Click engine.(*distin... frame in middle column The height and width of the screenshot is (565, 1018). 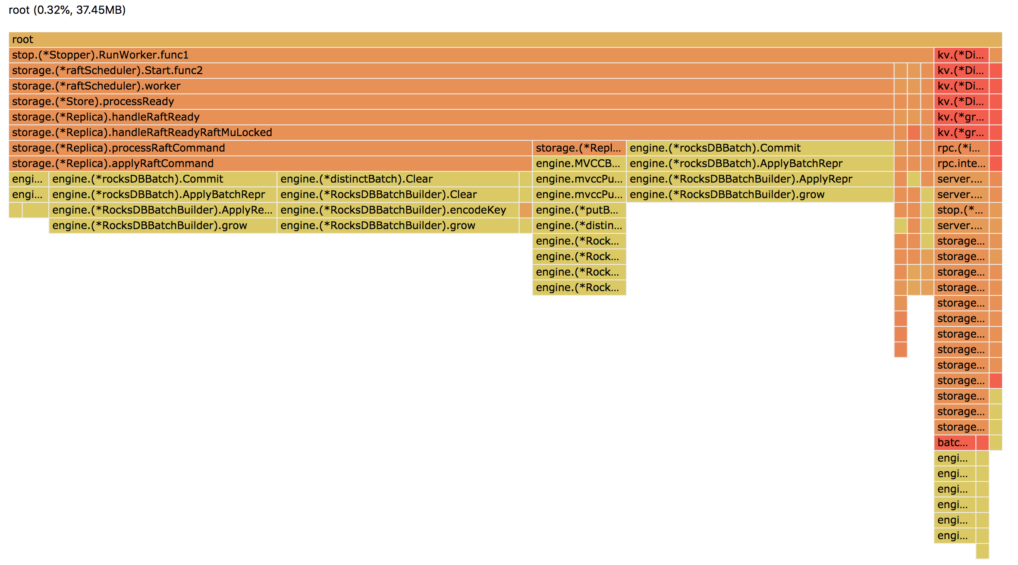579,226
